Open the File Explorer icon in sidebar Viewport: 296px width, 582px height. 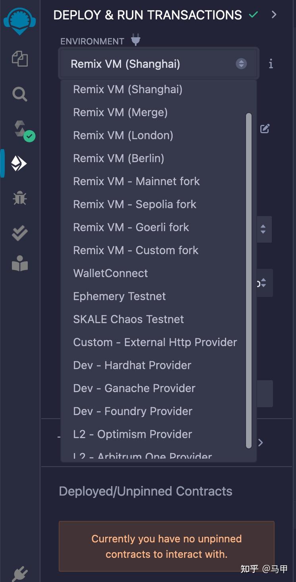coord(20,59)
